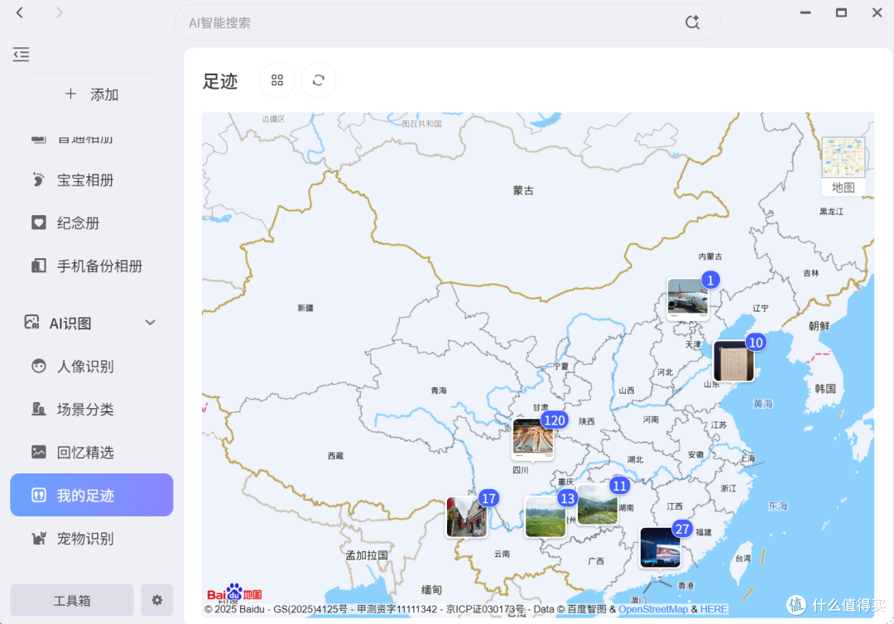Click the 工具箱 toolbox button
This screenshot has height=624, width=894.
(72, 600)
